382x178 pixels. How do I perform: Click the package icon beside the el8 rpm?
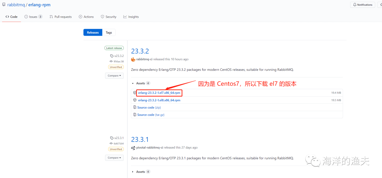tap(135, 100)
